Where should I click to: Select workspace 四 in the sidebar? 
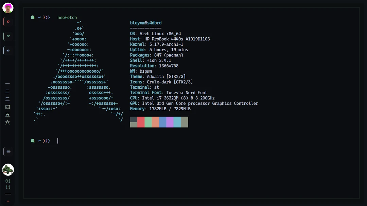tap(7, 107)
